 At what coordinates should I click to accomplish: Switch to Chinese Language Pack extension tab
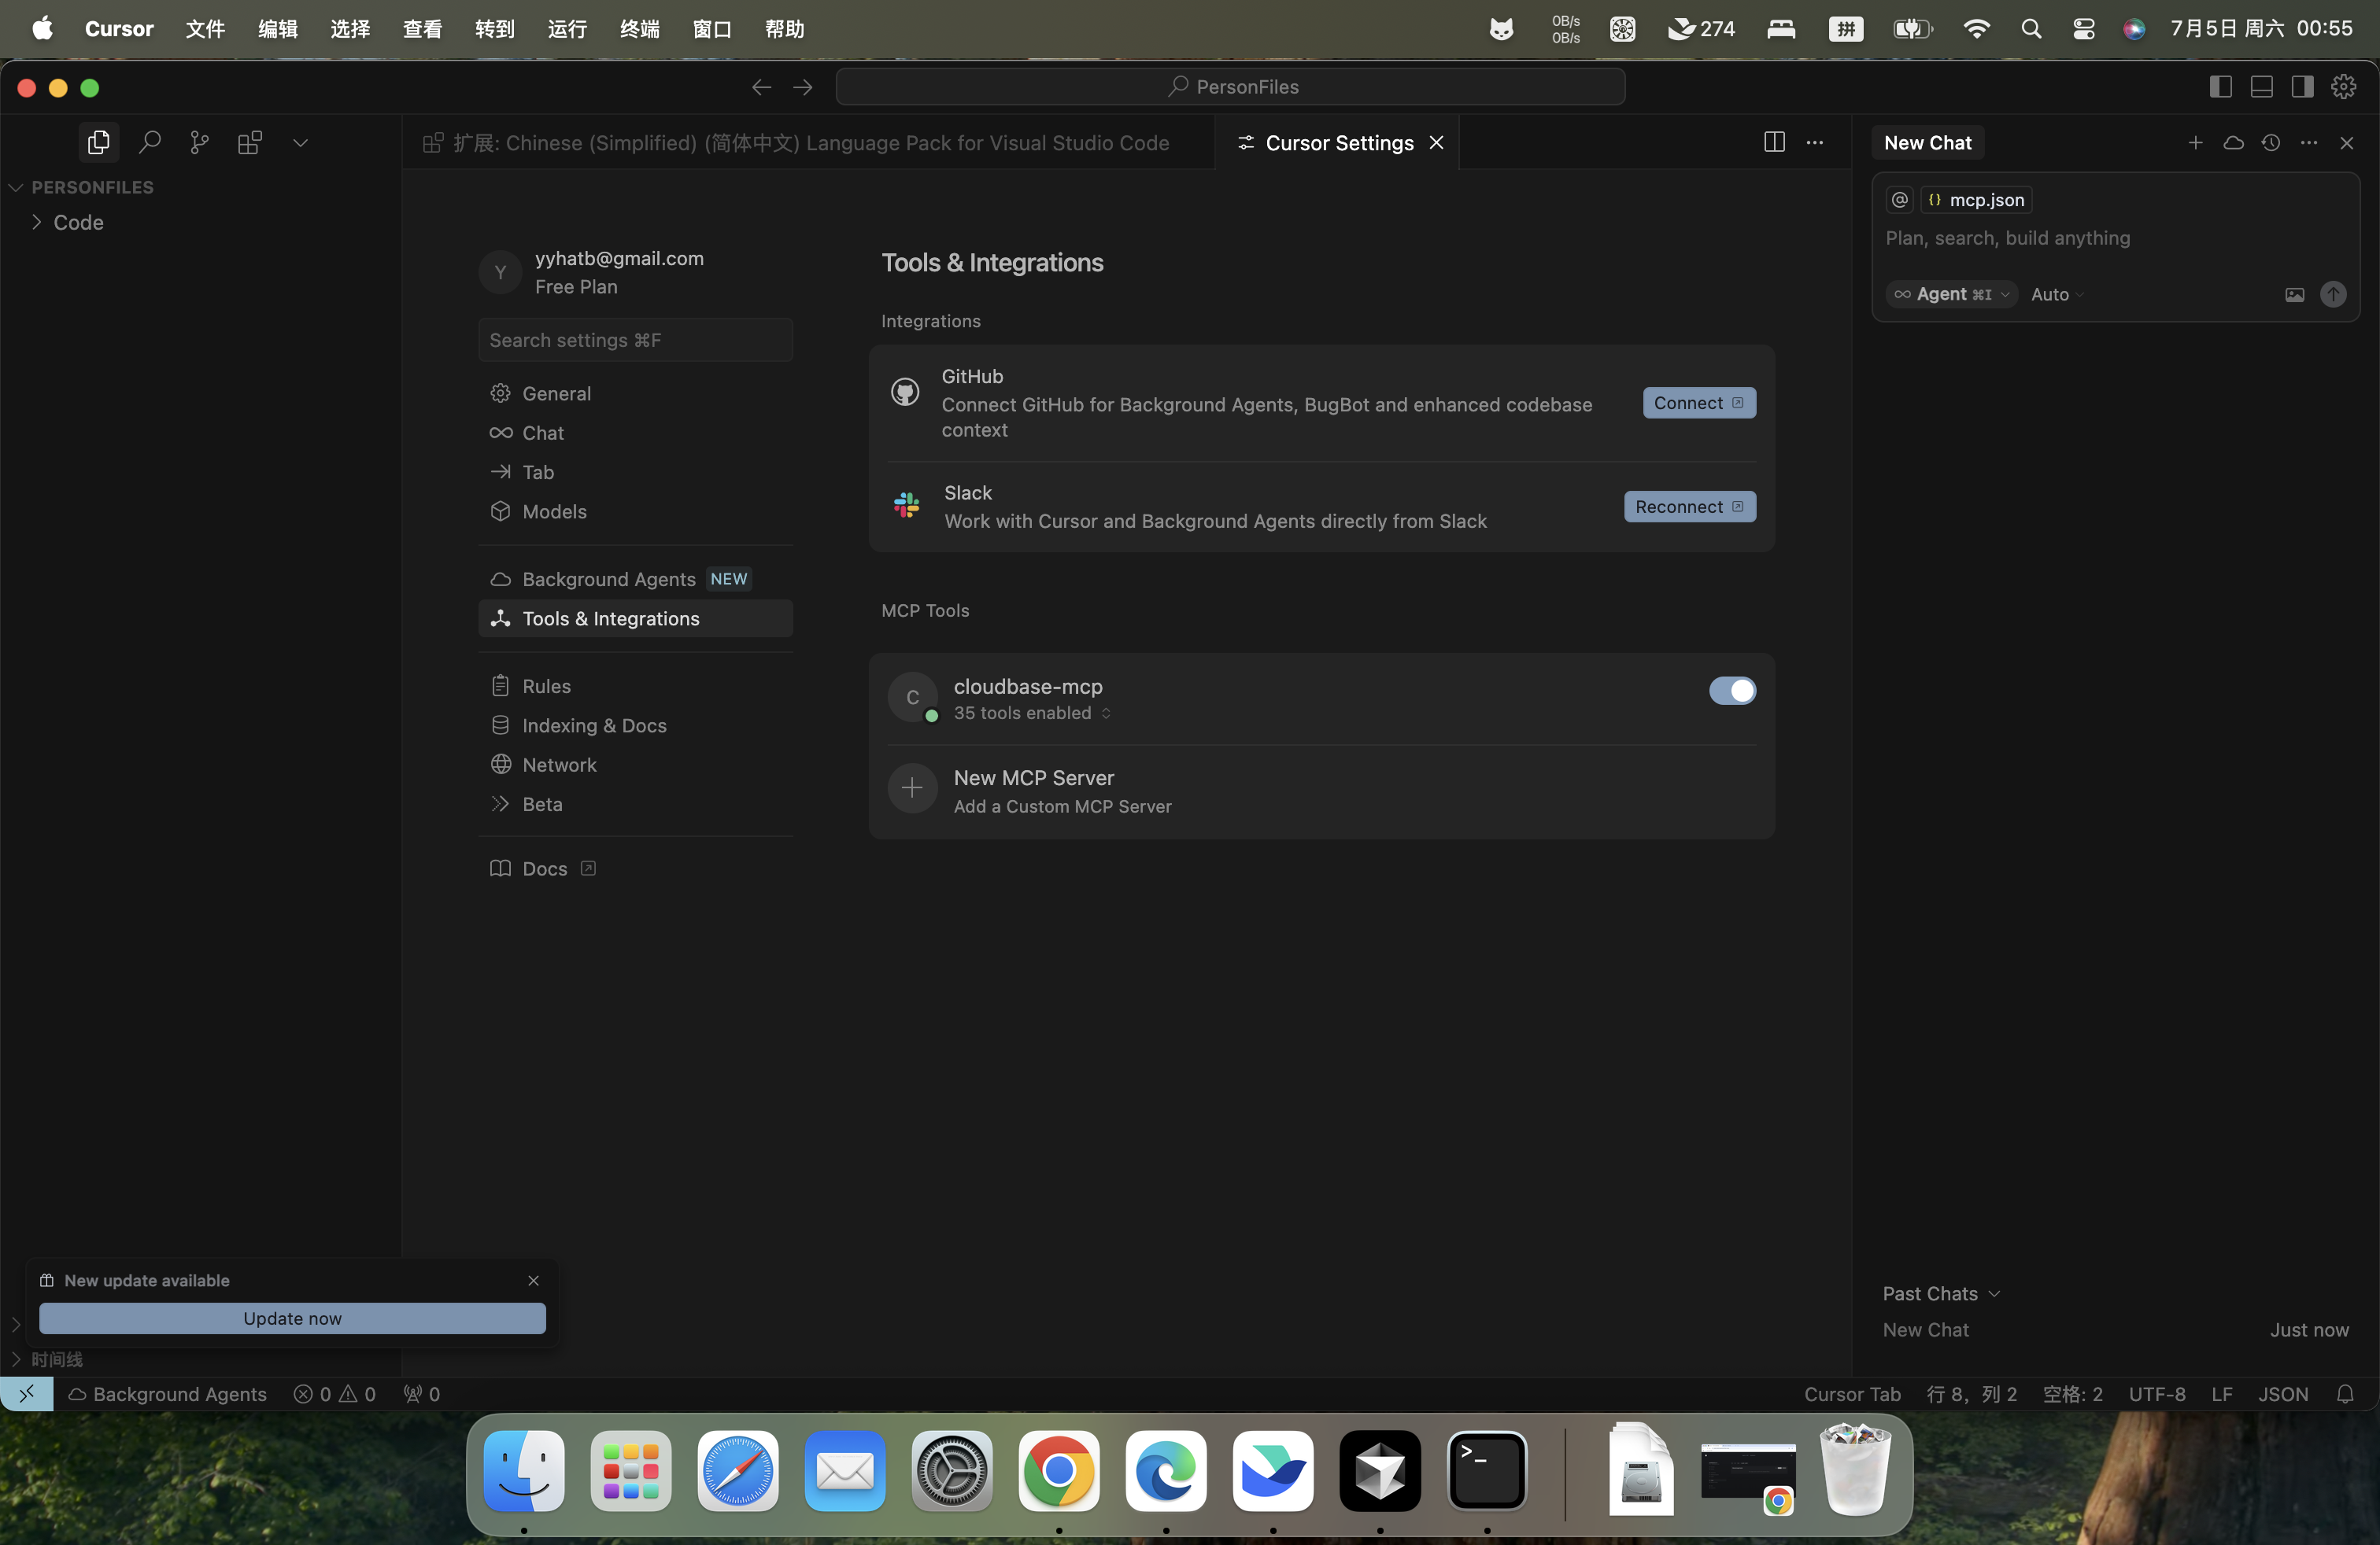click(809, 143)
